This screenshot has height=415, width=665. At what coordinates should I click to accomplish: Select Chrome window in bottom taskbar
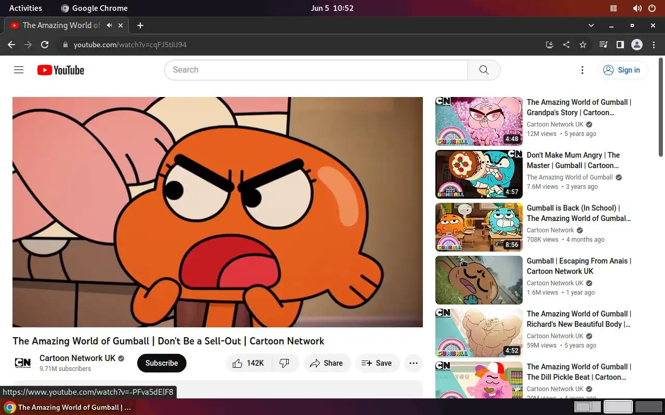(x=69, y=407)
